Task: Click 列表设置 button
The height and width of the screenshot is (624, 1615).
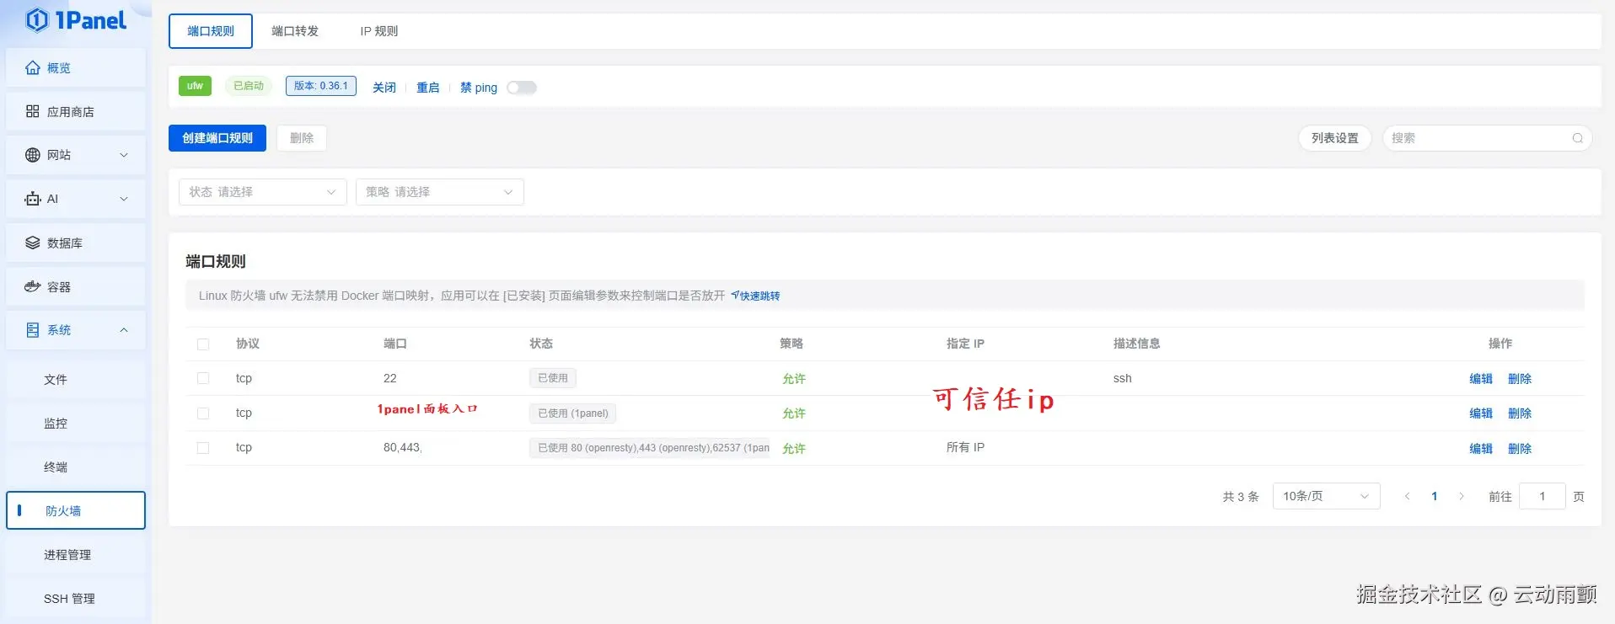Action: (1335, 138)
